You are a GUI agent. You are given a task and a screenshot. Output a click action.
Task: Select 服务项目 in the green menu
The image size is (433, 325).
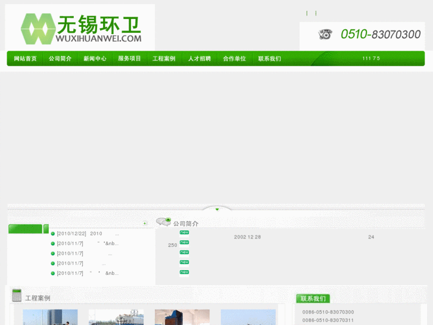coord(130,58)
